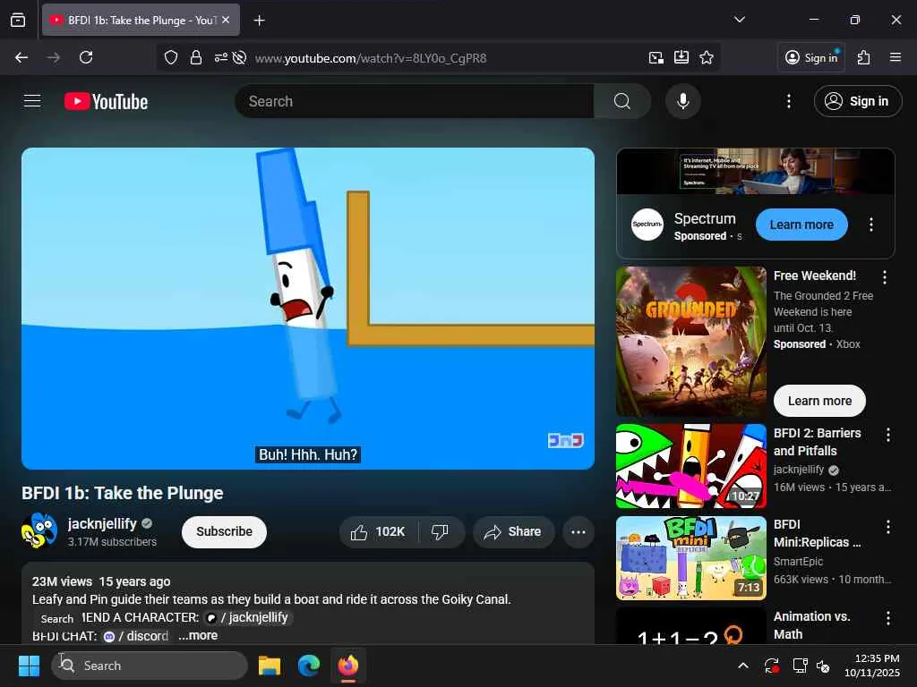Open Animation vs. Math video title

pyautogui.click(x=811, y=625)
